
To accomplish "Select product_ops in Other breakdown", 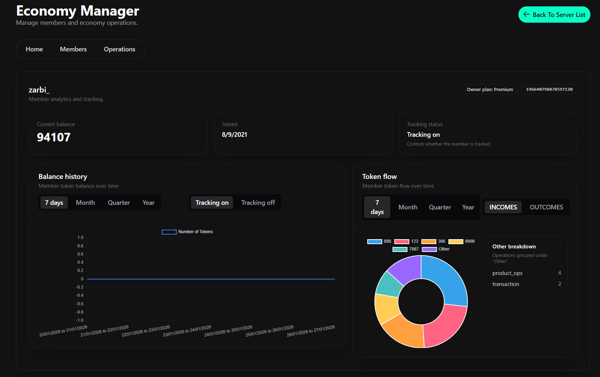I will (x=507, y=273).
